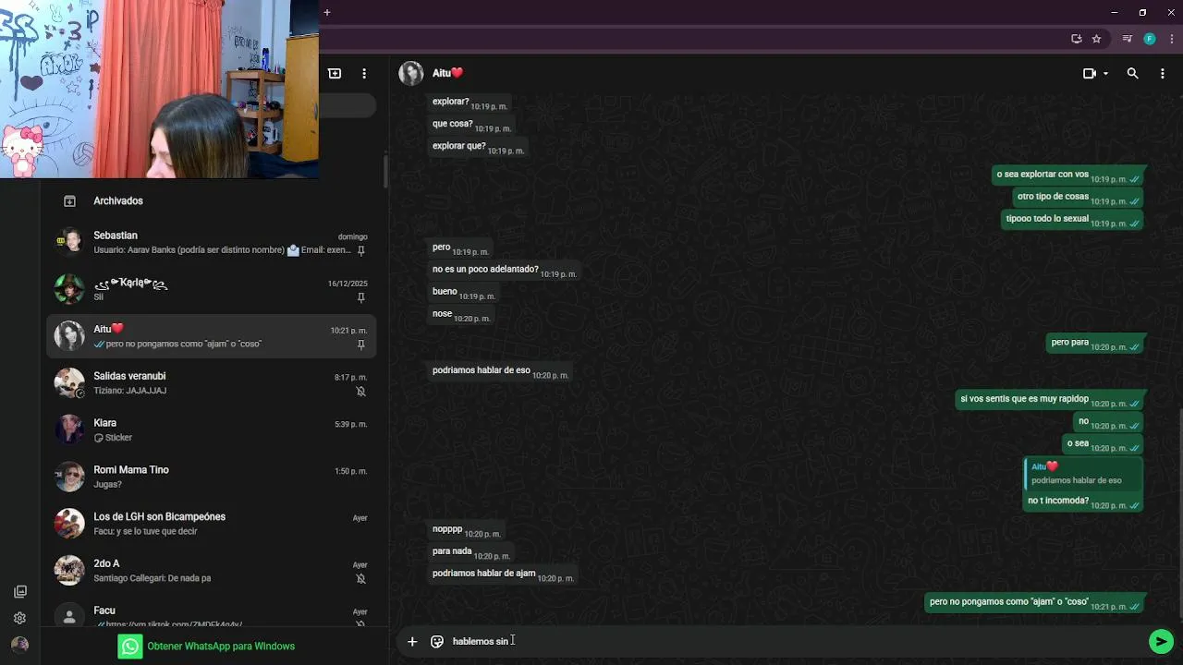
Task: Click the chat search field
Action: pos(348,106)
